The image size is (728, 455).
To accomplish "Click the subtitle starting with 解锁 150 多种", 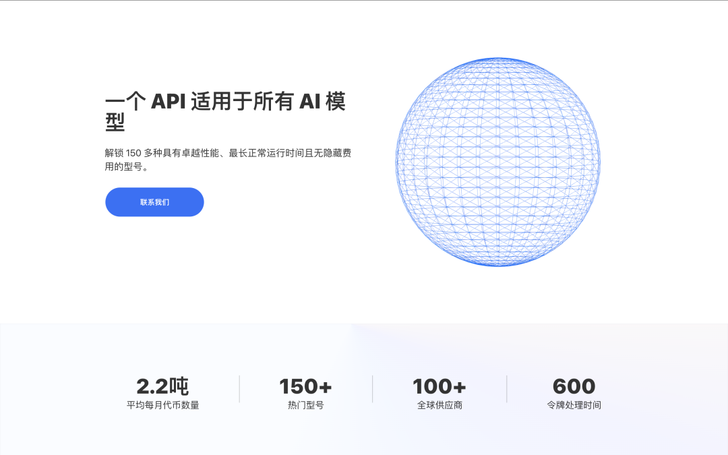I will 228,159.
